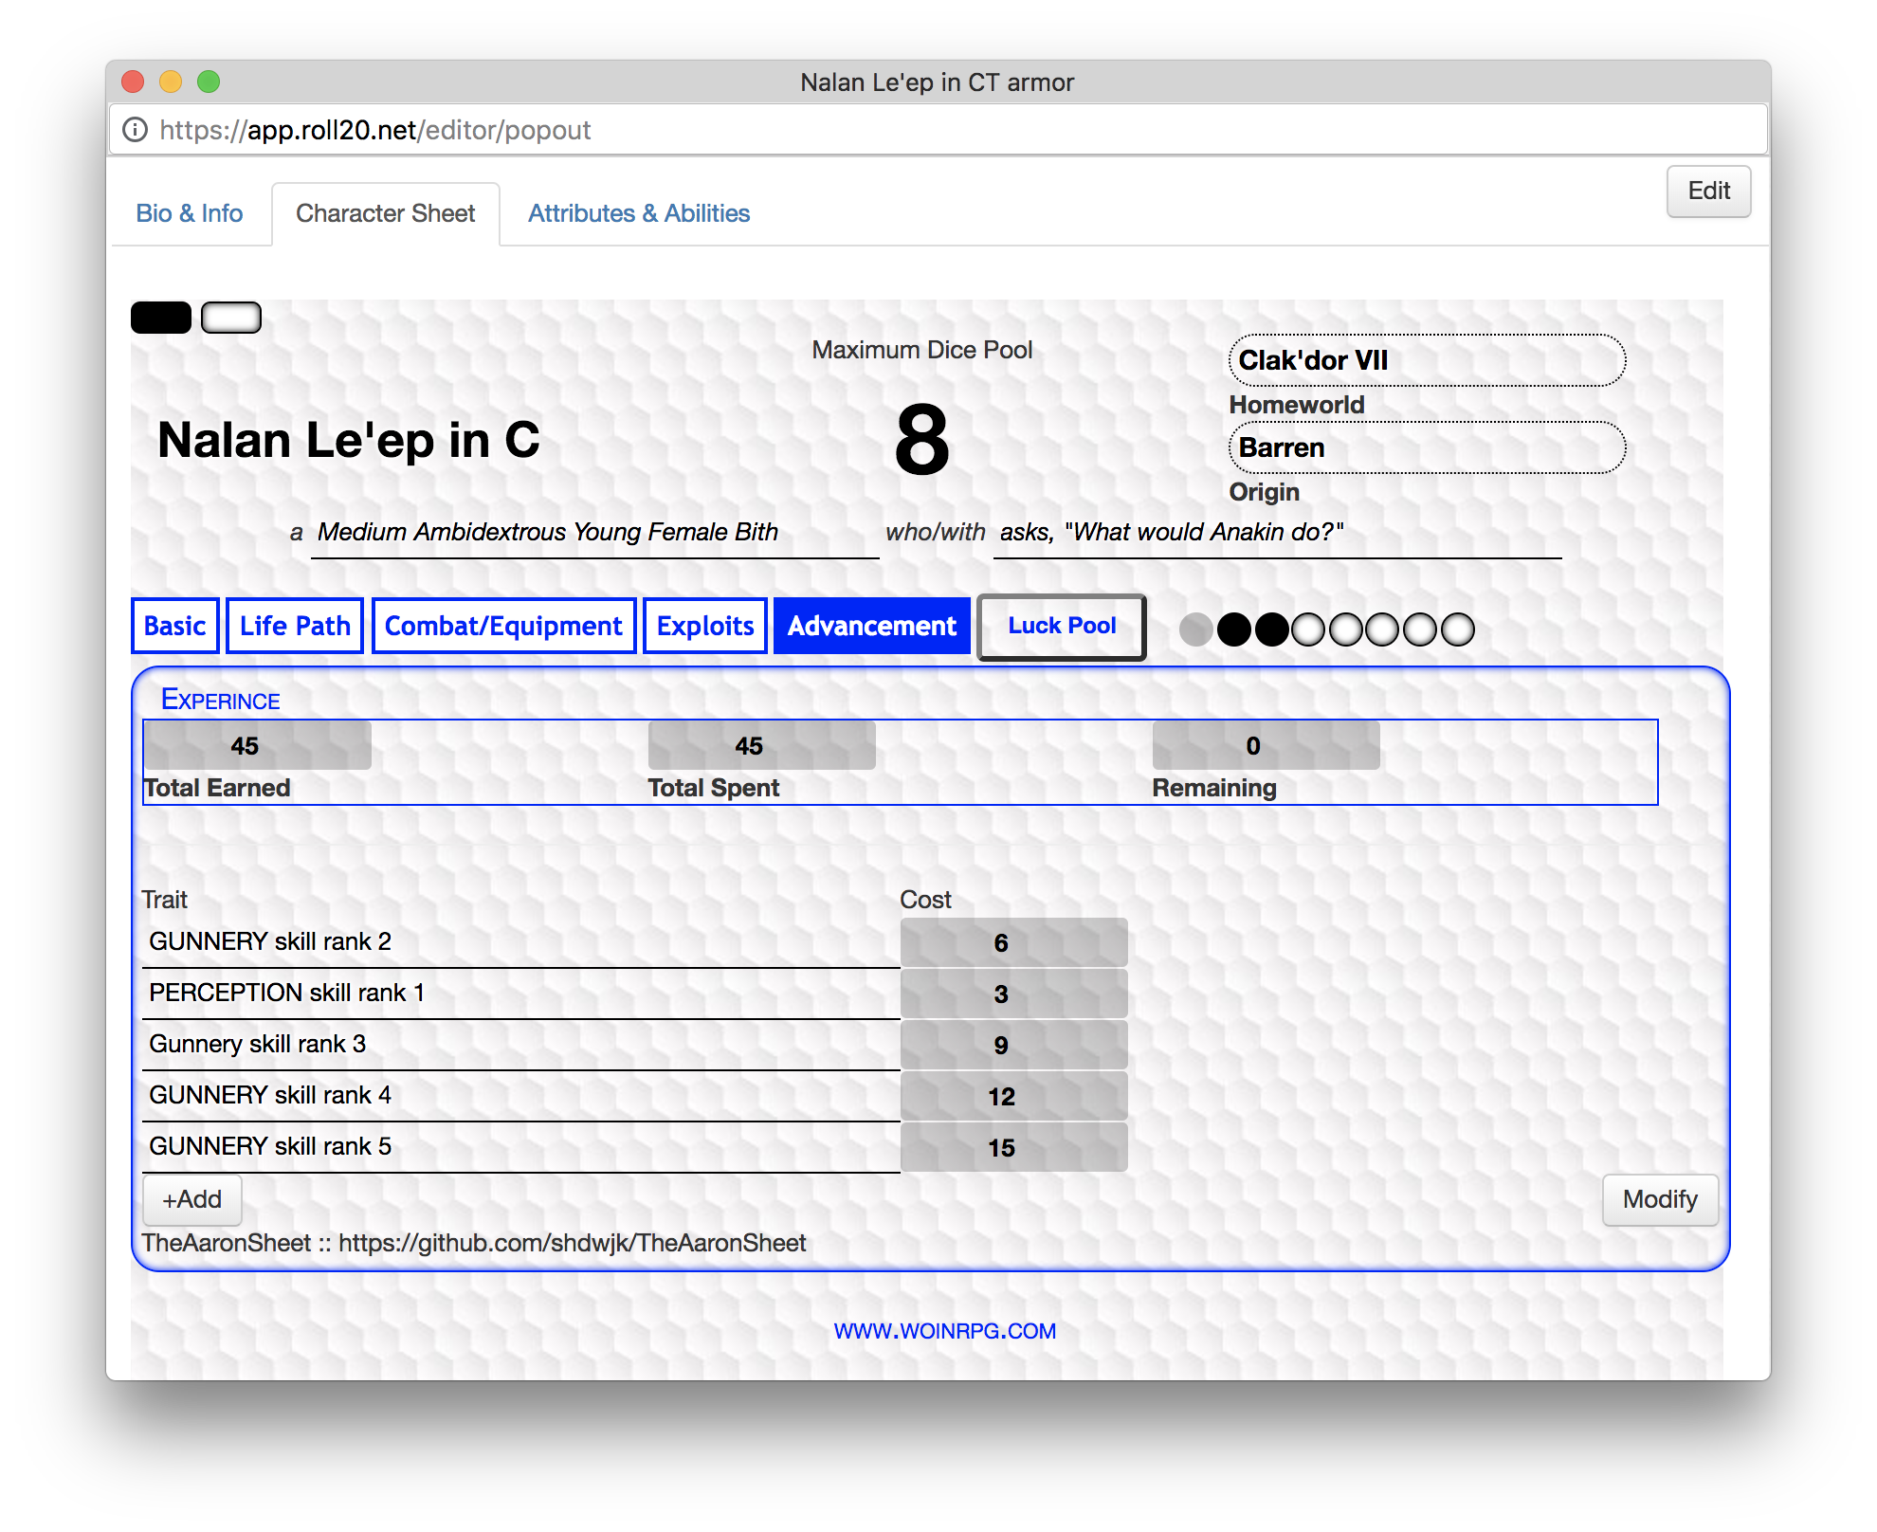The image size is (1877, 1532).
Task: Click the Edit button
Action: coord(1708,191)
